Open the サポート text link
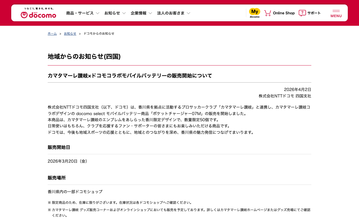Viewport: 359px width, 224px height. (314, 13)
